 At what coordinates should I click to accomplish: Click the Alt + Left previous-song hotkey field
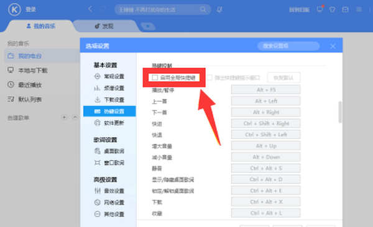[265, 101]
